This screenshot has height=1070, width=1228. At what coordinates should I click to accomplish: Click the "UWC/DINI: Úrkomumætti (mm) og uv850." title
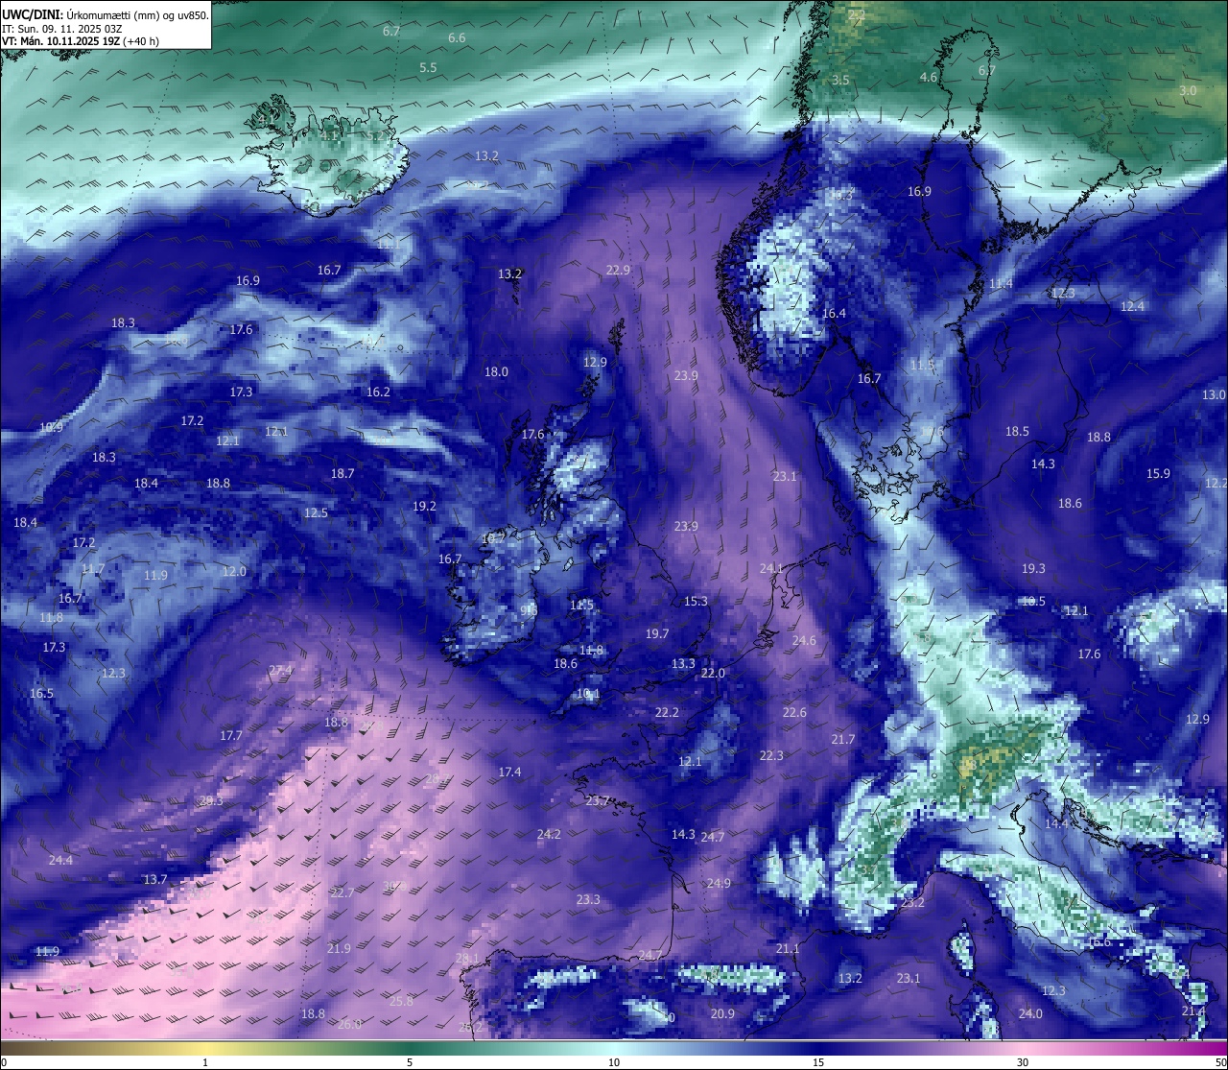pos(106,14)
